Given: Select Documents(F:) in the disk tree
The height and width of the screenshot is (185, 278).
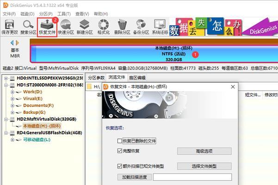Looking at the screenshot, I should click(38, 105).
